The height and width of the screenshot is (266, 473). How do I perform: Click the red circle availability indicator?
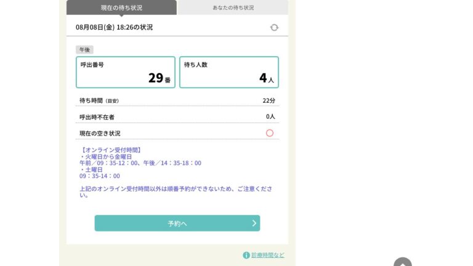coord(269,133)
